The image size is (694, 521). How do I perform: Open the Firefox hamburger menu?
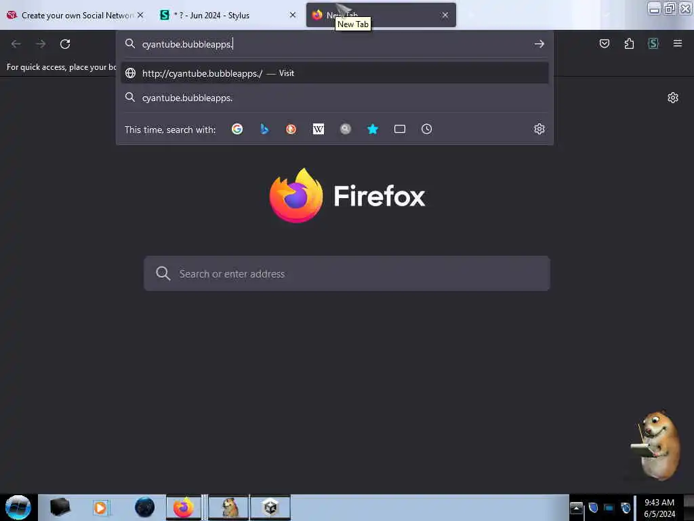pyautogui.click(x=678, y=43)
